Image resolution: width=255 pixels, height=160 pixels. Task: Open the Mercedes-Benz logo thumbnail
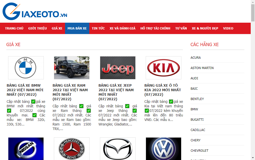(72, 149)
